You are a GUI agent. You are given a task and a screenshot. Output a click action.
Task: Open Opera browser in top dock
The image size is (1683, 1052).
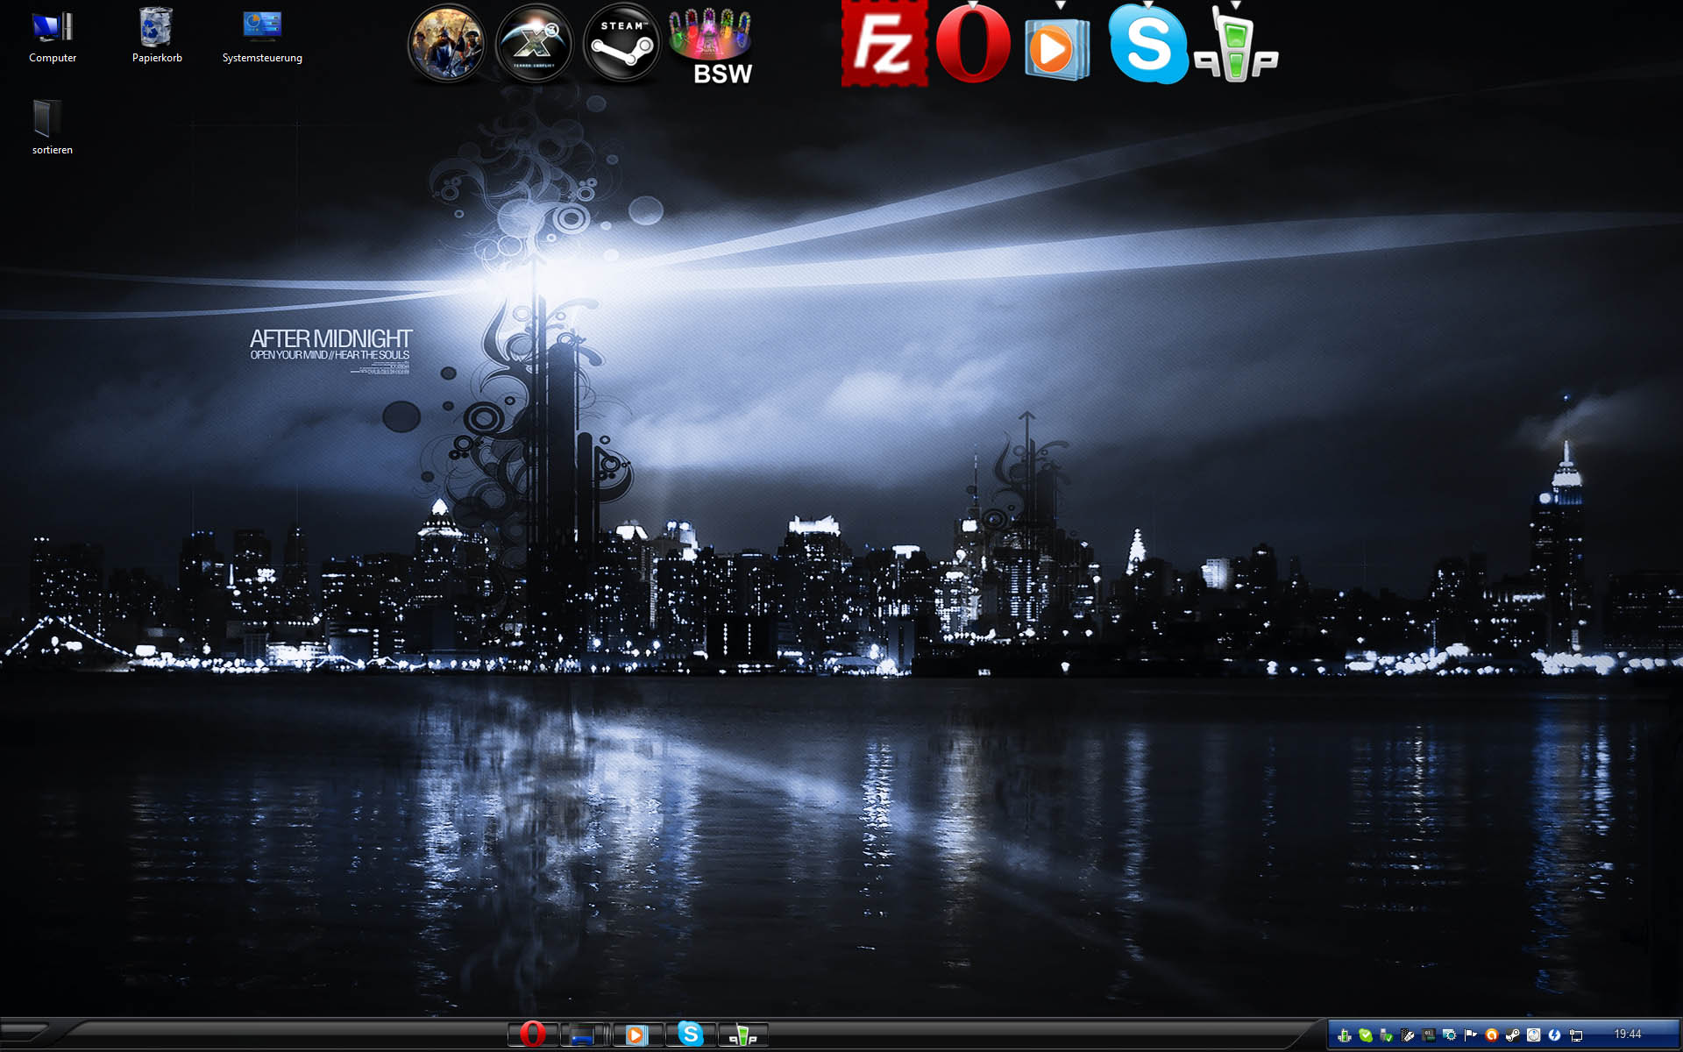pos(972,44)
